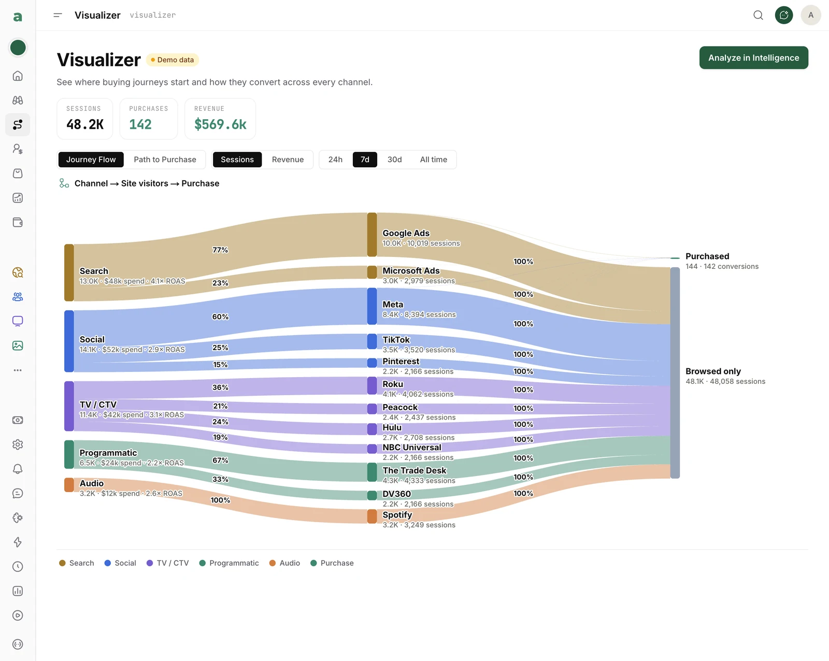Screen dimensions: 829x661
Task: Open the user avatar 'A' menu
Action: pyautogui.click(x=811, y=15)
